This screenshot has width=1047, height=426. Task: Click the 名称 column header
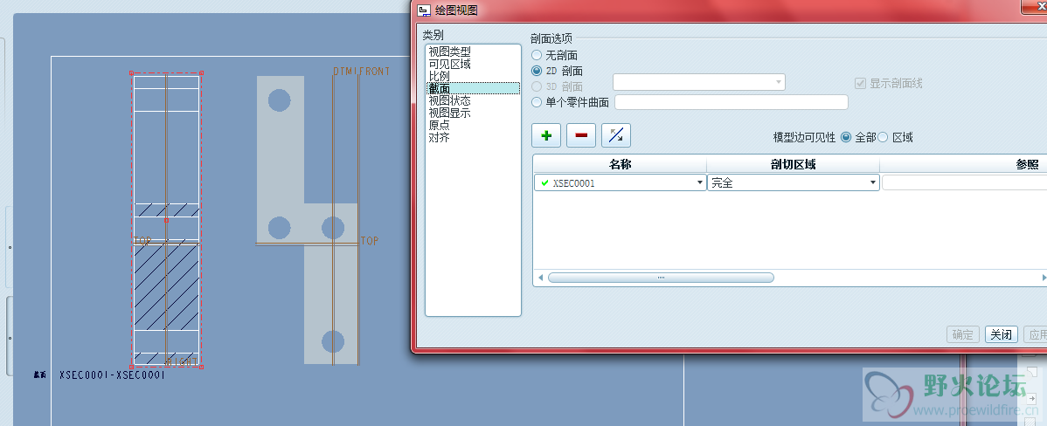[621, 165]
